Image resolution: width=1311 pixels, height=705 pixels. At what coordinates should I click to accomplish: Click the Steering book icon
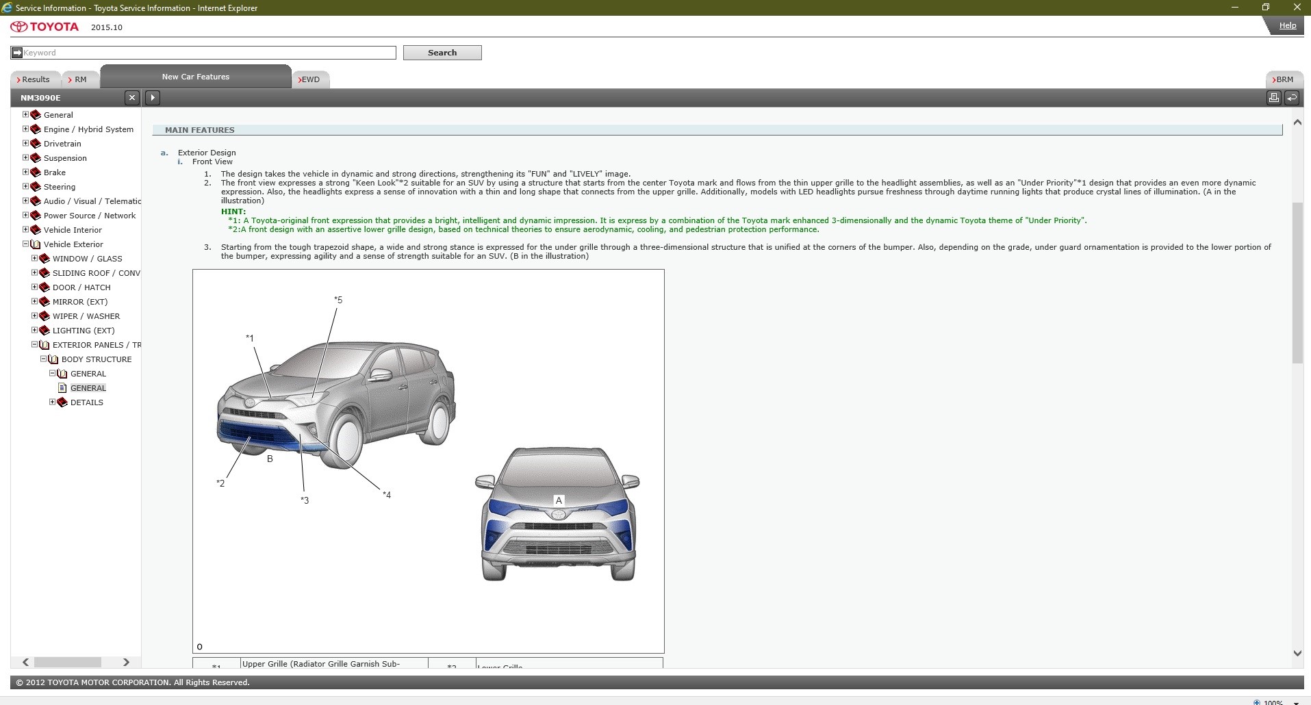[x=36, y=187]
